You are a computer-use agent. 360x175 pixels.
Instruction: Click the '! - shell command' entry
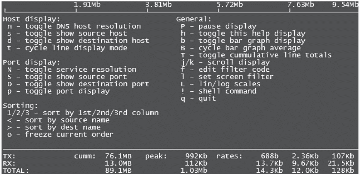pyautogui.click(x=218, y=91)
